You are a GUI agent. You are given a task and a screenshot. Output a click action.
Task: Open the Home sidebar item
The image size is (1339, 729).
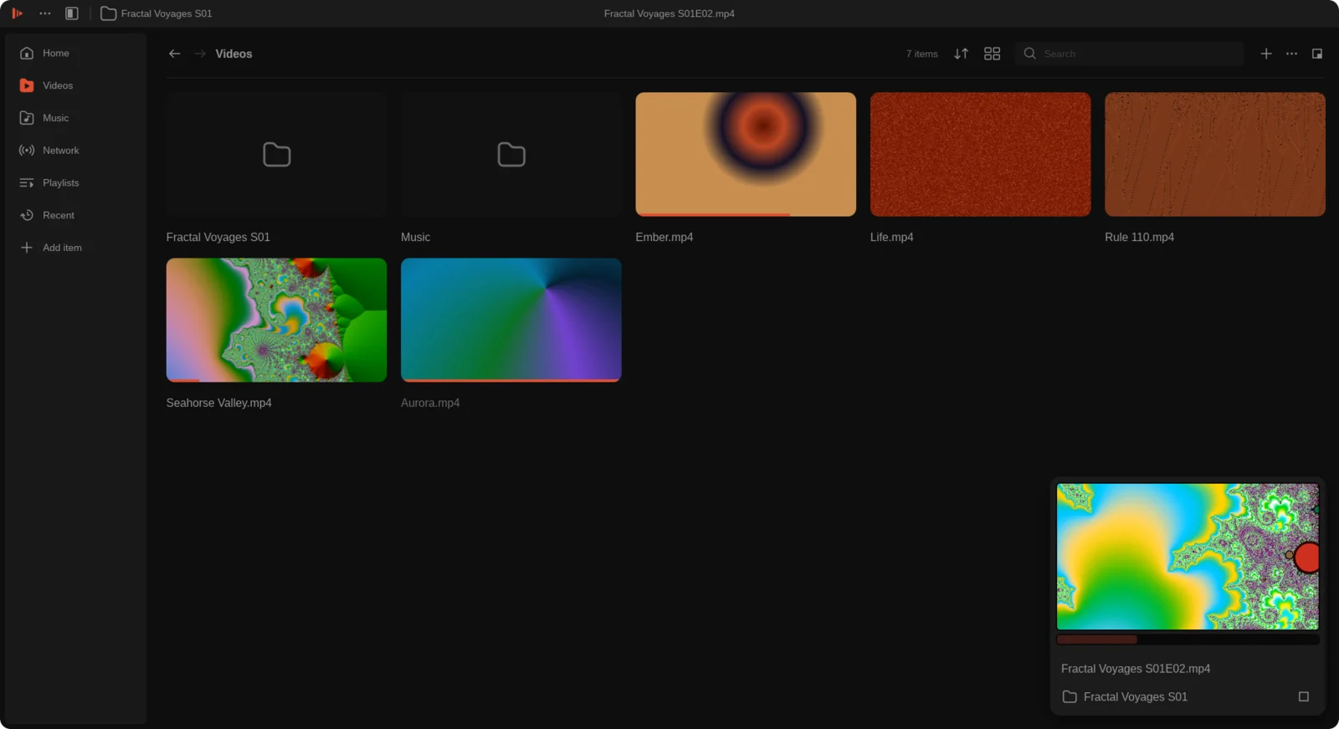75,53
